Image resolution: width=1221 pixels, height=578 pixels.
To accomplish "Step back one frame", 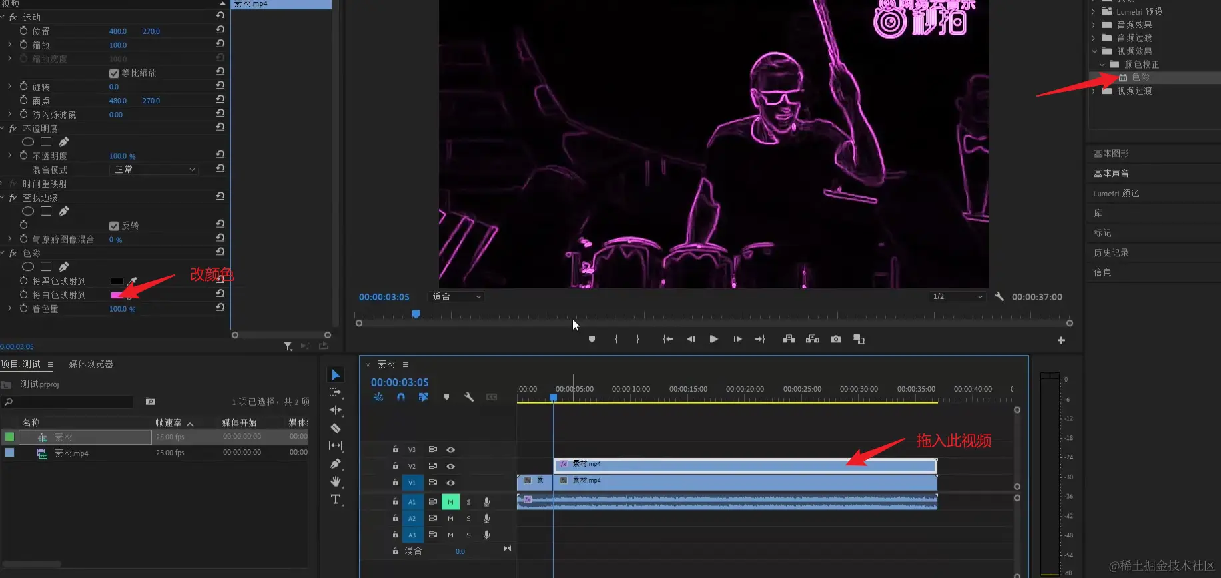I will click(691, 339).
